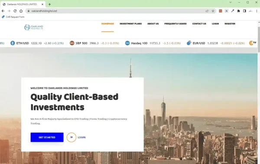The image size is (260, 164).
Task: Open a new browser tab
Action: pyautogui.click(x=49, y=4)
